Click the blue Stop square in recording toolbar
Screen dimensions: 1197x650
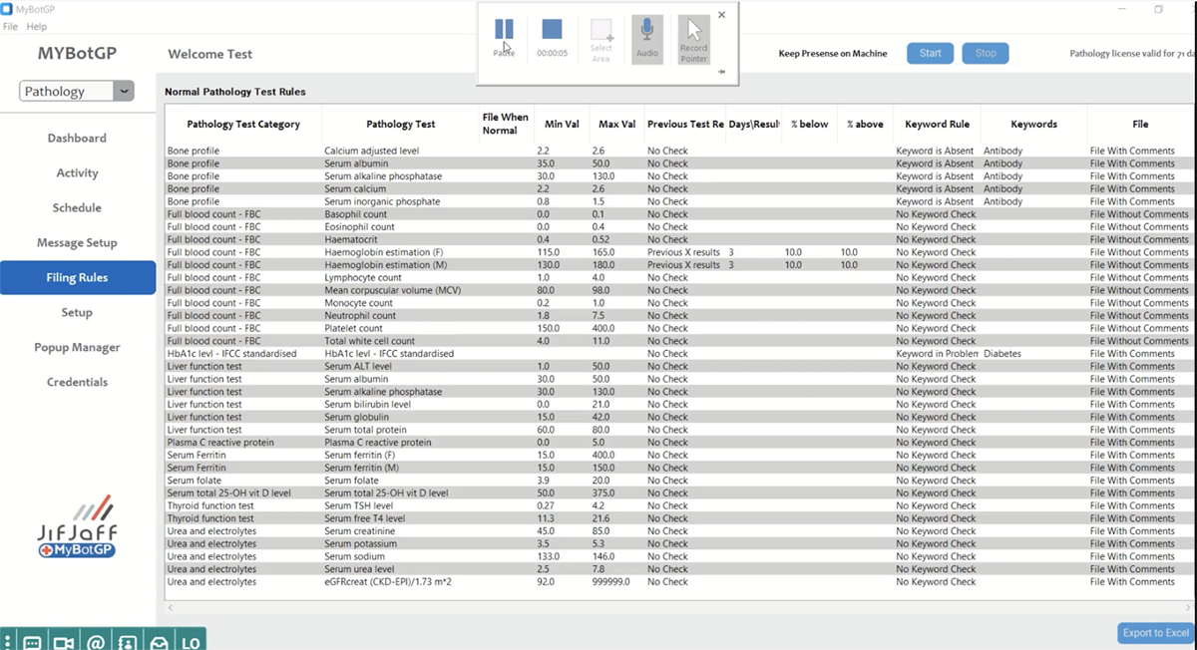552,28
